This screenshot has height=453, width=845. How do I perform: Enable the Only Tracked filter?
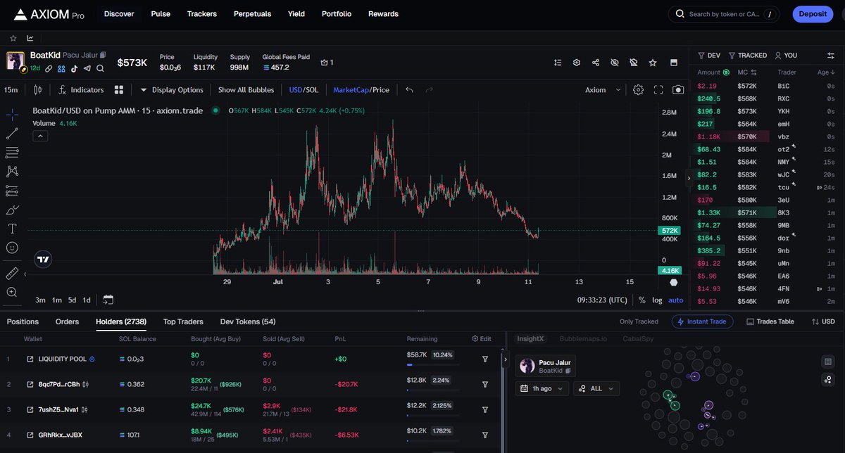(x=639, y=321)
